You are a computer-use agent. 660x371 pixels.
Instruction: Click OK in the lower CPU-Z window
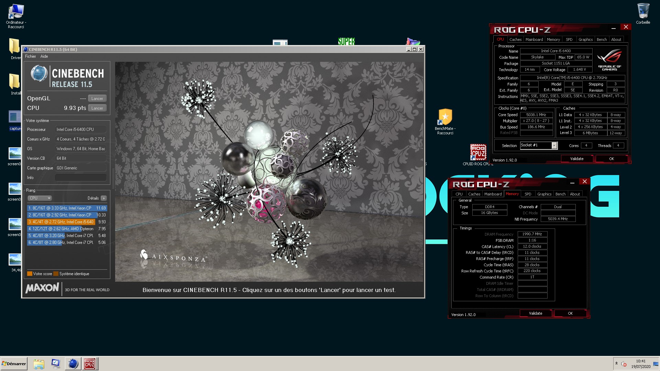(570, 313)
